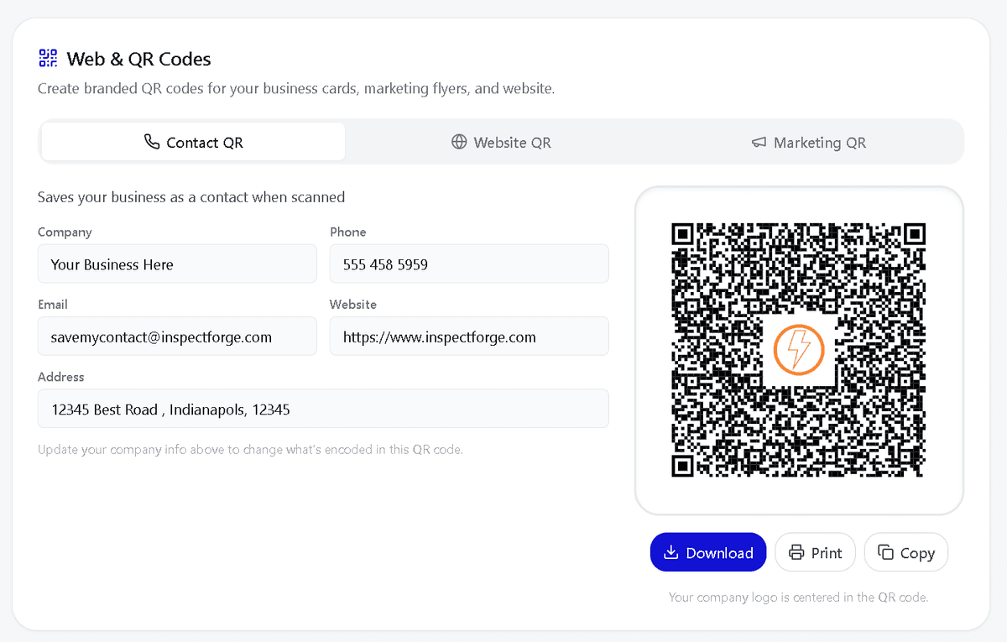The image size is (1007, 642).
Task: Click the globe icon in Website QR tab
Action: 459,142
